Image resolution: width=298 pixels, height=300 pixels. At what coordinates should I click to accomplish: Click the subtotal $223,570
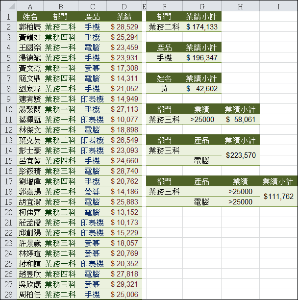241,155
